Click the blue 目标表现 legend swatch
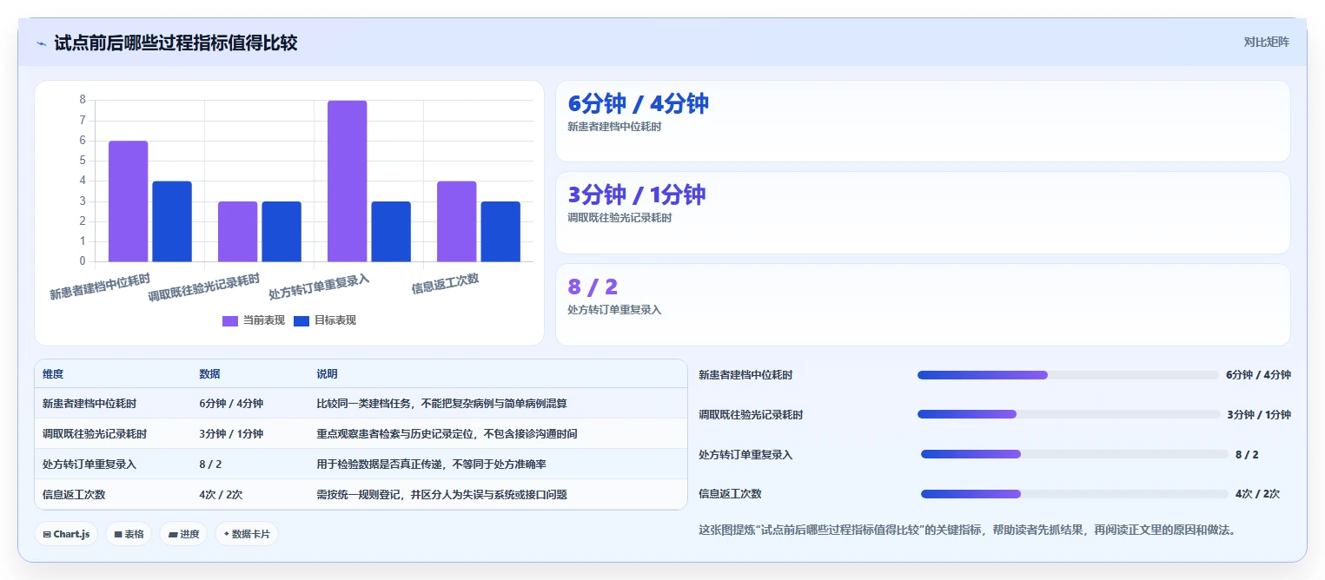Image resolution: width=1325 pixels, height=580 pixels. click(301, 321)
